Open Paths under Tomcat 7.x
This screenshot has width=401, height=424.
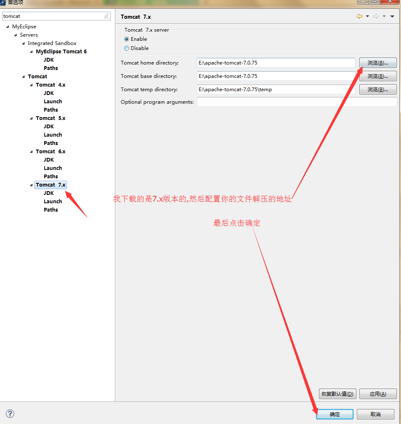[51, 210]
